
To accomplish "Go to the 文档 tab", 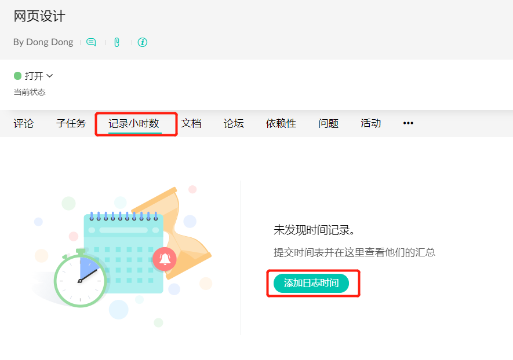I will (x=191, y=123).
